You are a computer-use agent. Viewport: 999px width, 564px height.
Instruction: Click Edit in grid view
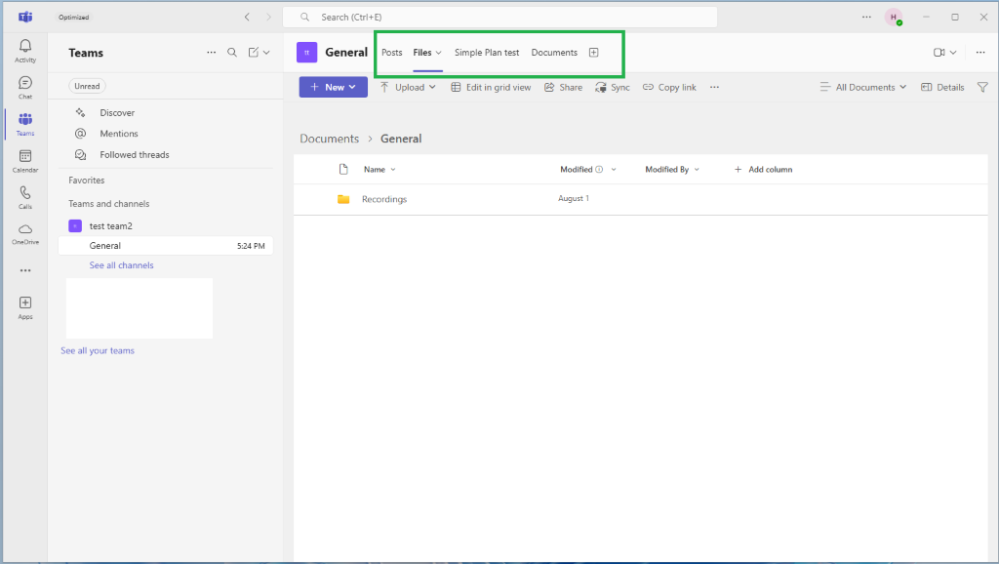coord(491,87)
